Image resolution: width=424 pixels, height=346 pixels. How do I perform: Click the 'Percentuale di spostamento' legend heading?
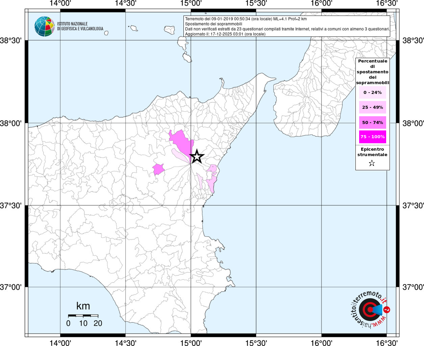coord(372,72)
